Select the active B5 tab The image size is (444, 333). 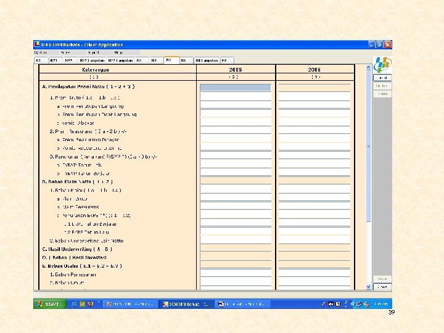(x=171, y=60)
